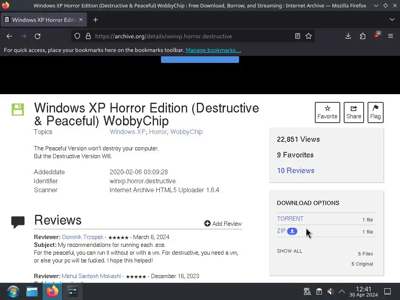Viewport: 400px width, 300px height.
Task: Click the 9 Favorites text
Action: [x=295, y=155]
